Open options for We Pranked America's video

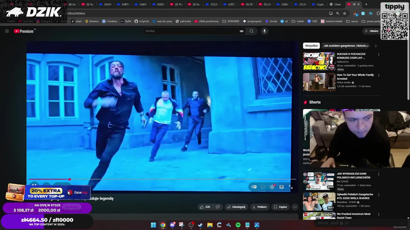(379, 214)
